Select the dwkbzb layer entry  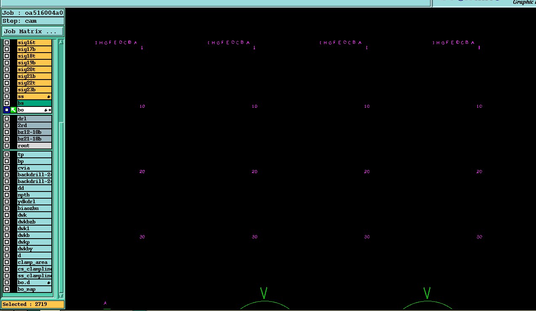(34, 222)
